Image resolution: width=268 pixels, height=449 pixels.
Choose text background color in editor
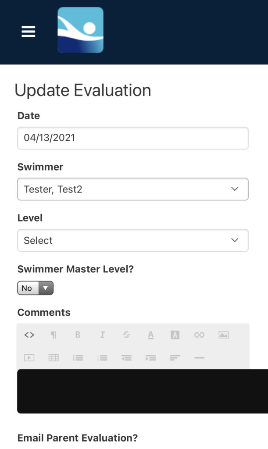tap(175, 335)
